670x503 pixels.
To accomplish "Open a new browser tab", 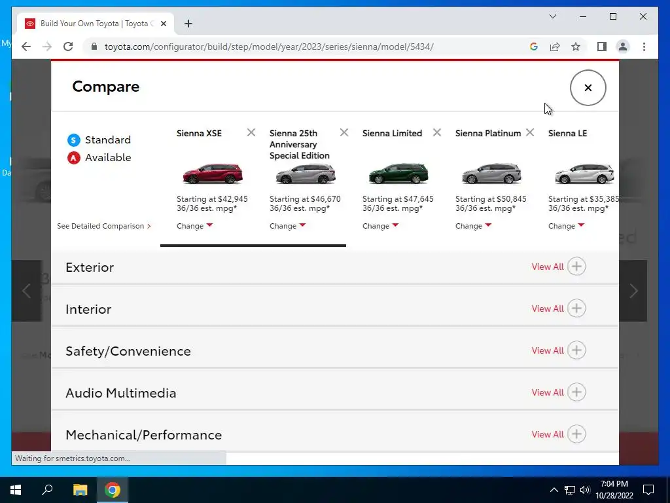I will coord(188,24).
